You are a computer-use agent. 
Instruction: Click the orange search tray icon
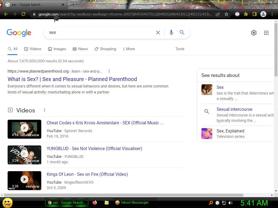[x=211, y=203]
